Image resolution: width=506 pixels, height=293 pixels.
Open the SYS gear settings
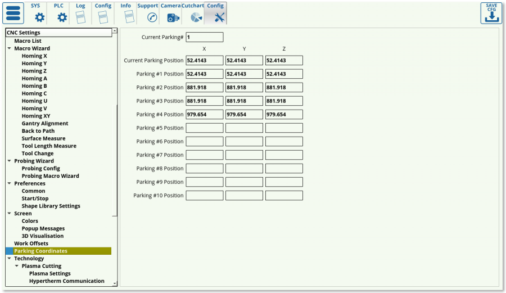click(39, 17)
